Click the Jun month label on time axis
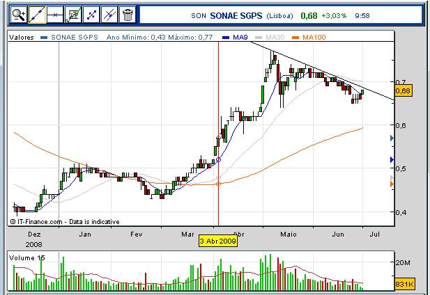 (338, 234)
